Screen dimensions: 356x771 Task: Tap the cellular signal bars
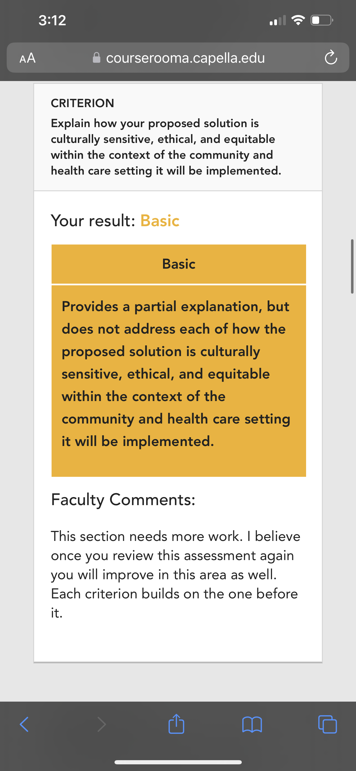(278, 20)
